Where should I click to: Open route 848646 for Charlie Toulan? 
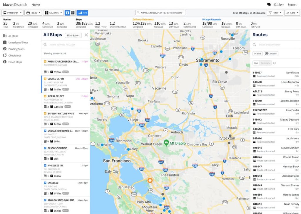click(x=276, y=159)
